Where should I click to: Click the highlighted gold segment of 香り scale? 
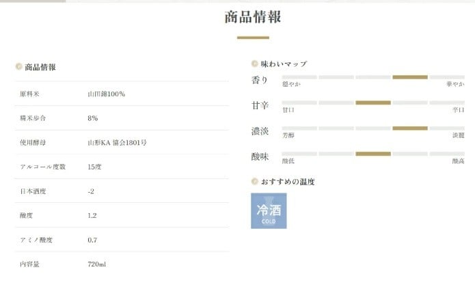410,77
